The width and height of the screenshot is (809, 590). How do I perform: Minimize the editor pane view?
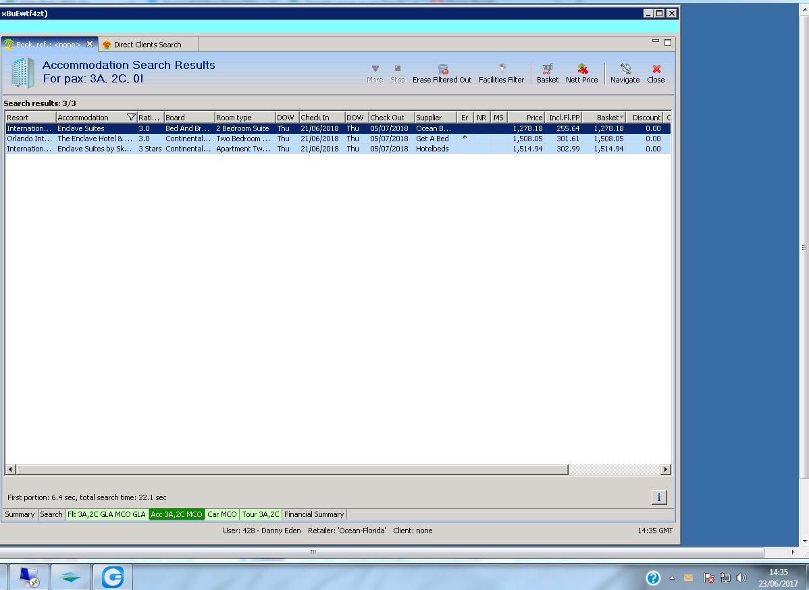point(656,41)
